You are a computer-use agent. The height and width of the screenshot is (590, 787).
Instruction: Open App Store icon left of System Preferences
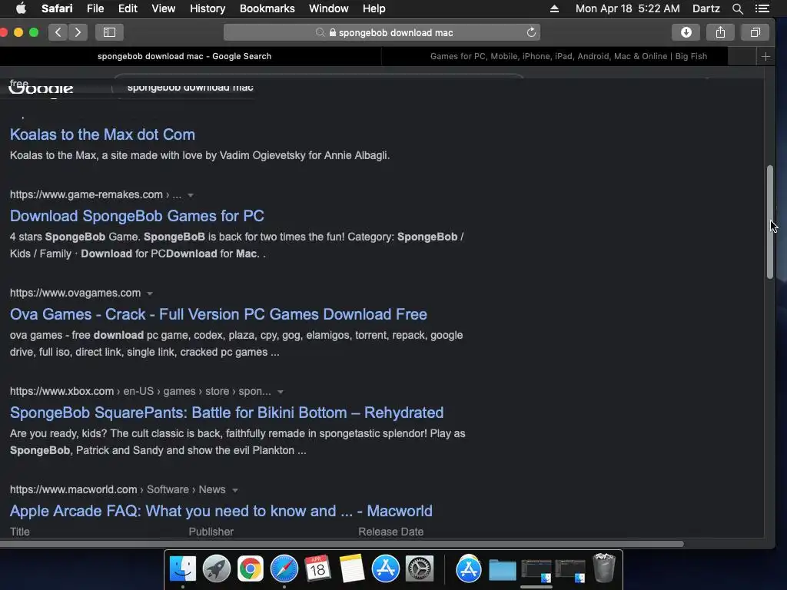[386, 568]
